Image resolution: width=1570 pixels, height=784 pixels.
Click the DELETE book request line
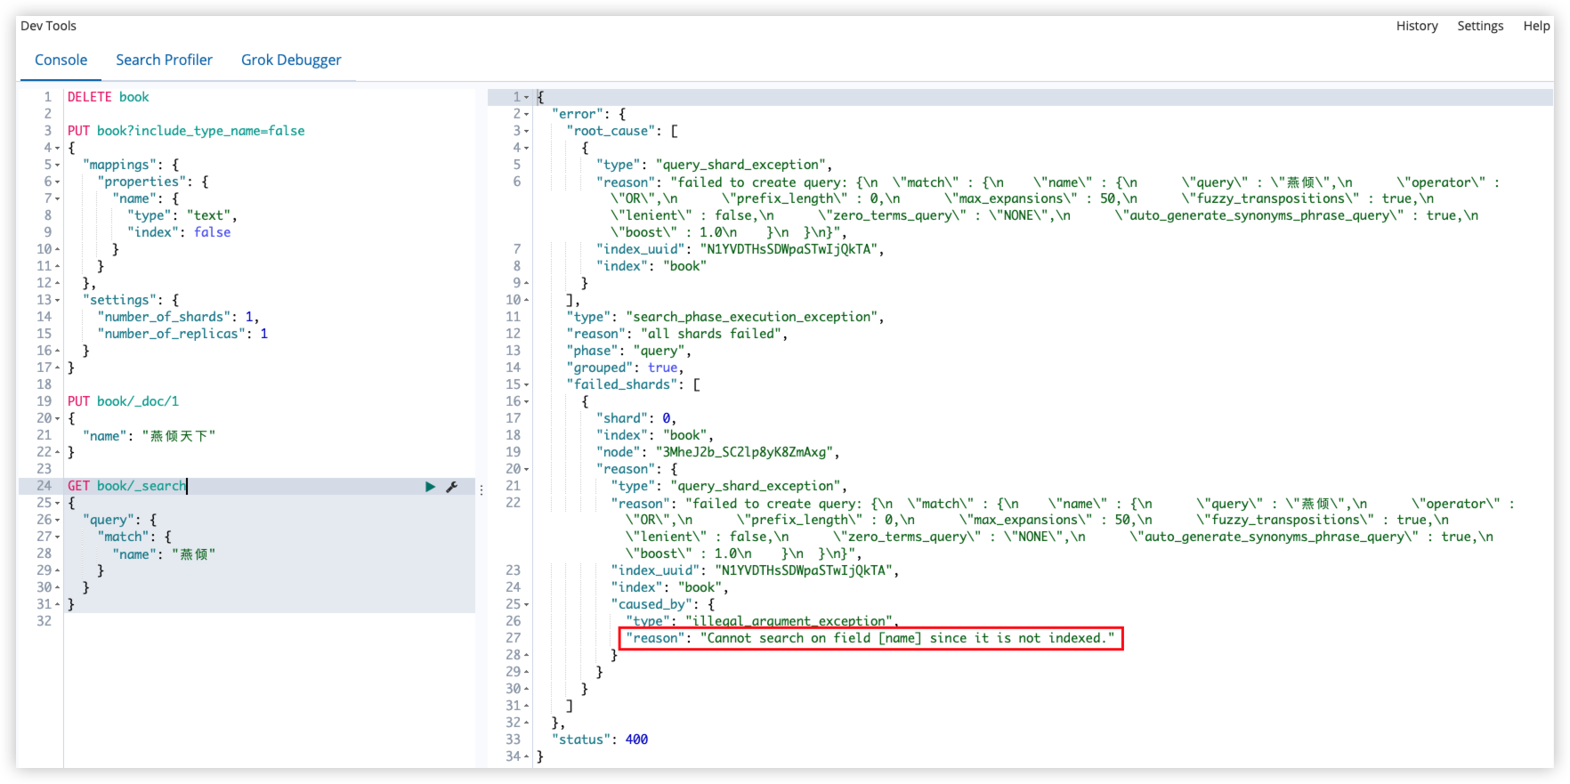pyautogui.click(x=108, y=97)
